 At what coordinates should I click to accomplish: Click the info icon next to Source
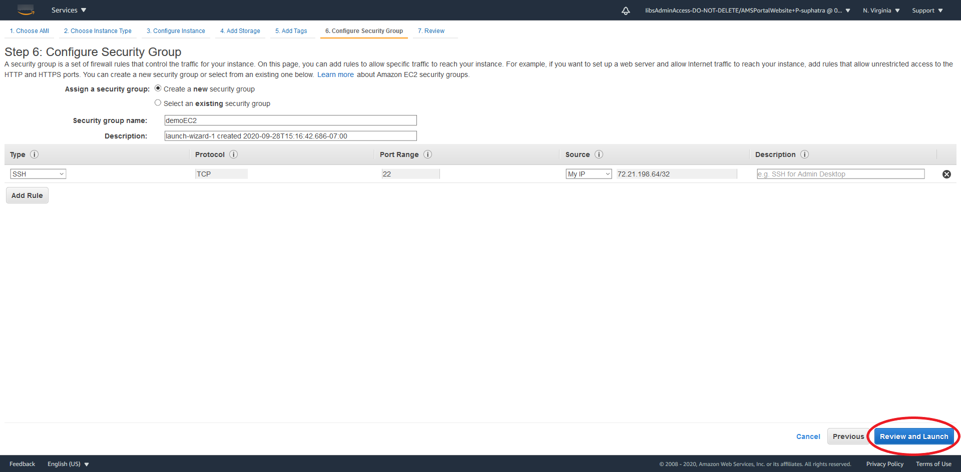(599, 154)
